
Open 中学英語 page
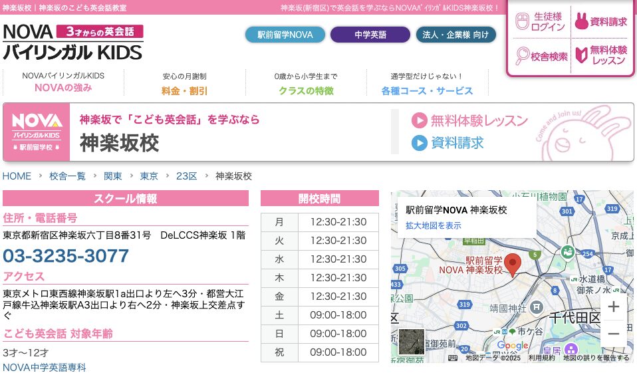pos(370,35)
